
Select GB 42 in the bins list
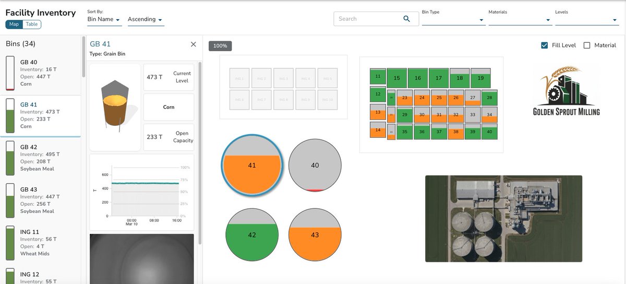point(40,158)
